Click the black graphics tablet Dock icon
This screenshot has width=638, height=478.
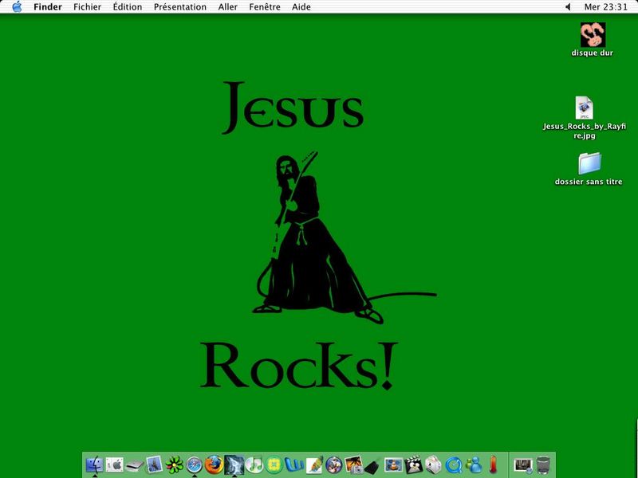tap(372, 466)
